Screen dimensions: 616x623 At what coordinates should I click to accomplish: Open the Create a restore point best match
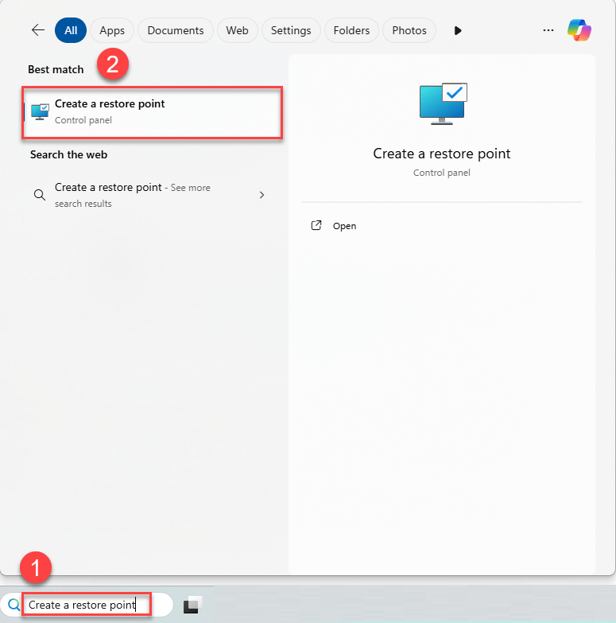click(152, 112)
